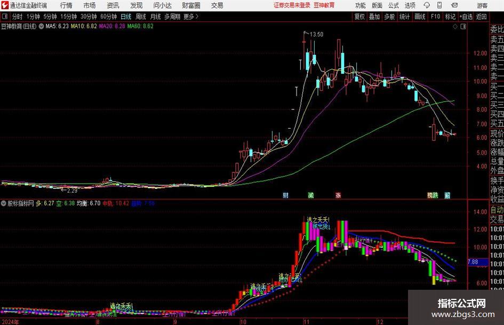This screenshot has width=504, height=325.
Task: Switch to 月线 monthly period
Action: coord(155,17)
